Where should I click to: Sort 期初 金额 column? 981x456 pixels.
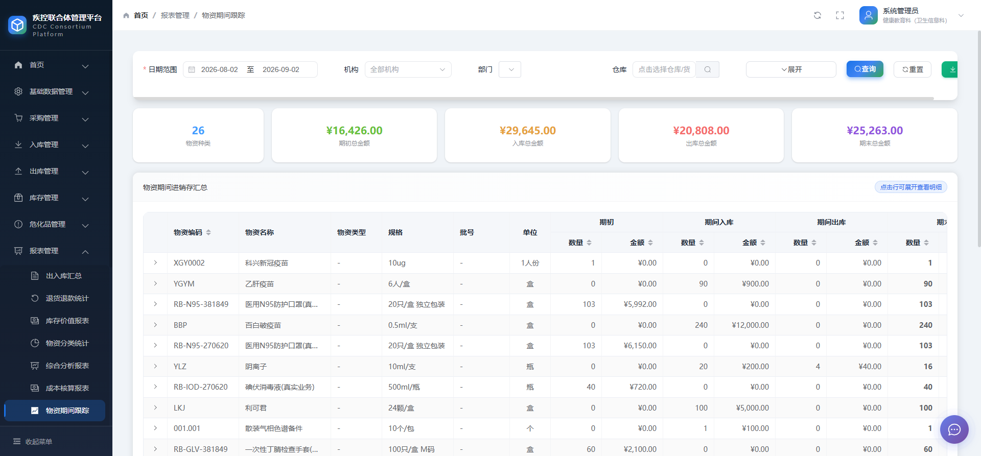[650, 243]
